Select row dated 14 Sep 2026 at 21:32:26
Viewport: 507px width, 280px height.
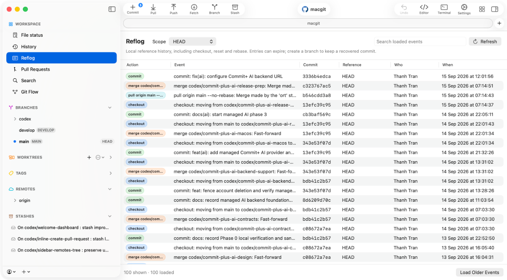pos(313,153)
